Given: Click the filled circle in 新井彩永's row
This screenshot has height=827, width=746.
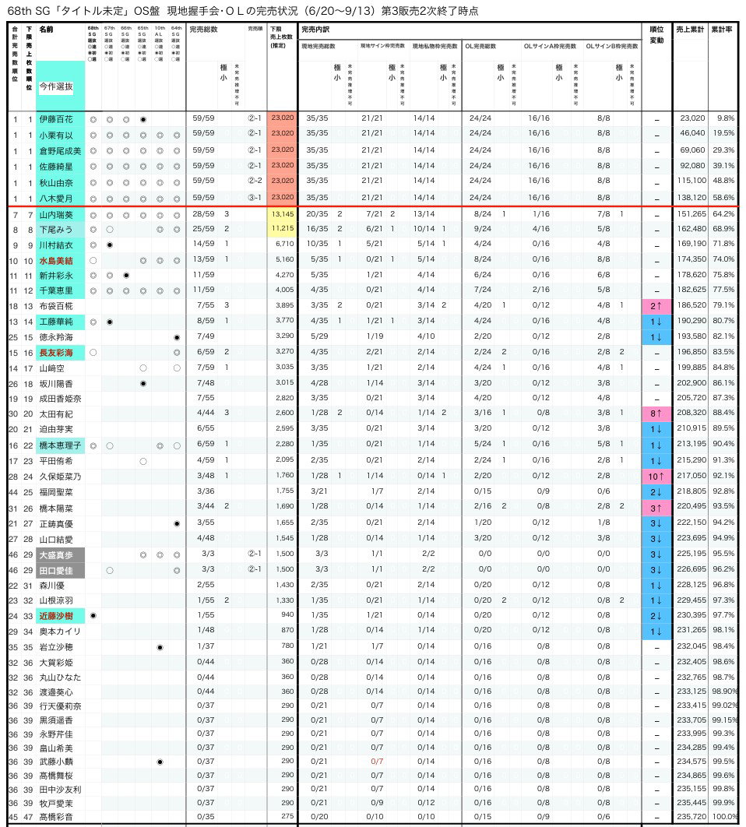Looking at the screenshot, I should [126, 276].
